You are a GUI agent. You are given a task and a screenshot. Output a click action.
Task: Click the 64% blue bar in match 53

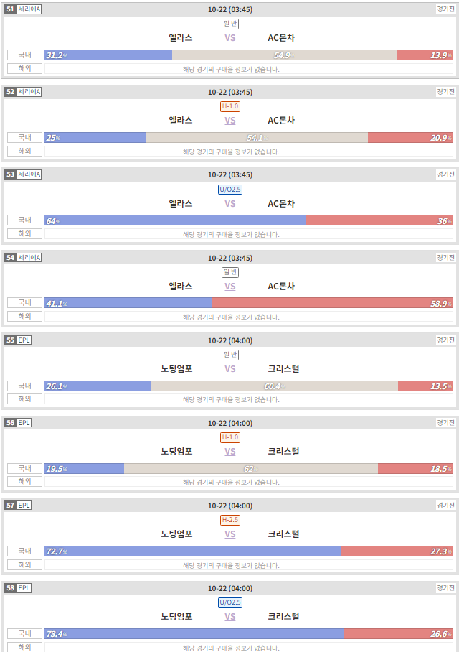175,220
